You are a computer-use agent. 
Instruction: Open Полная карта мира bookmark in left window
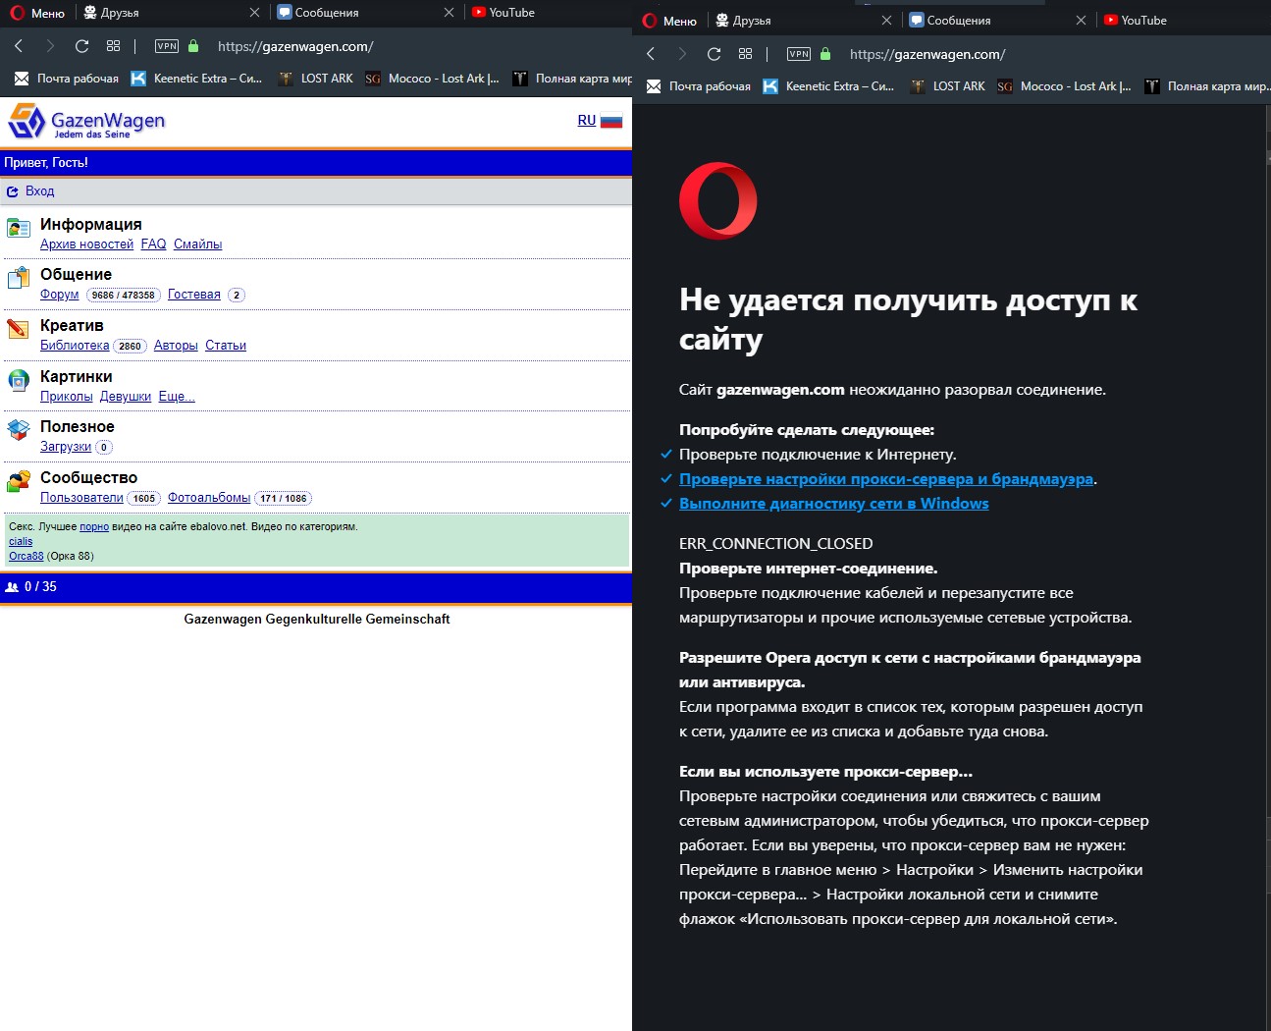[572, 79]
